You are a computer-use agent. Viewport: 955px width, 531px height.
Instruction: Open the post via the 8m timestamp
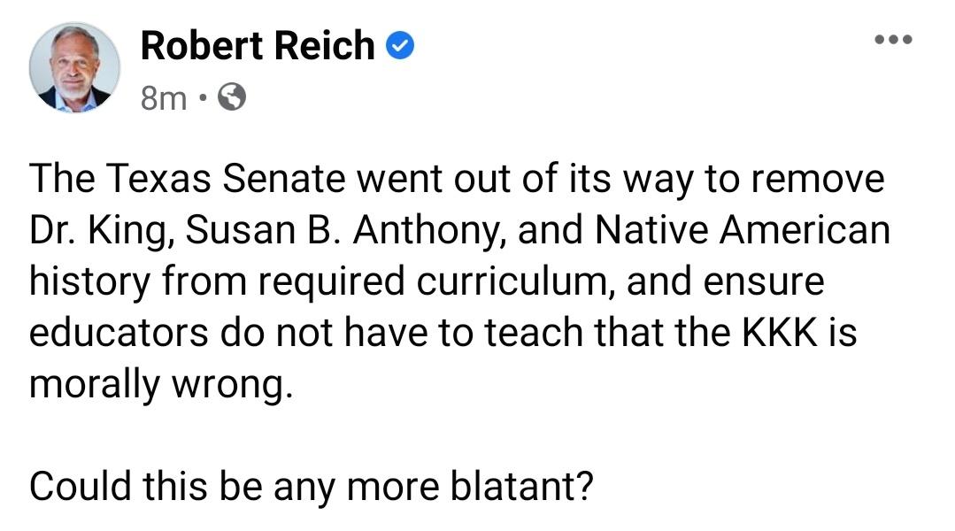[x=164, y=97]
